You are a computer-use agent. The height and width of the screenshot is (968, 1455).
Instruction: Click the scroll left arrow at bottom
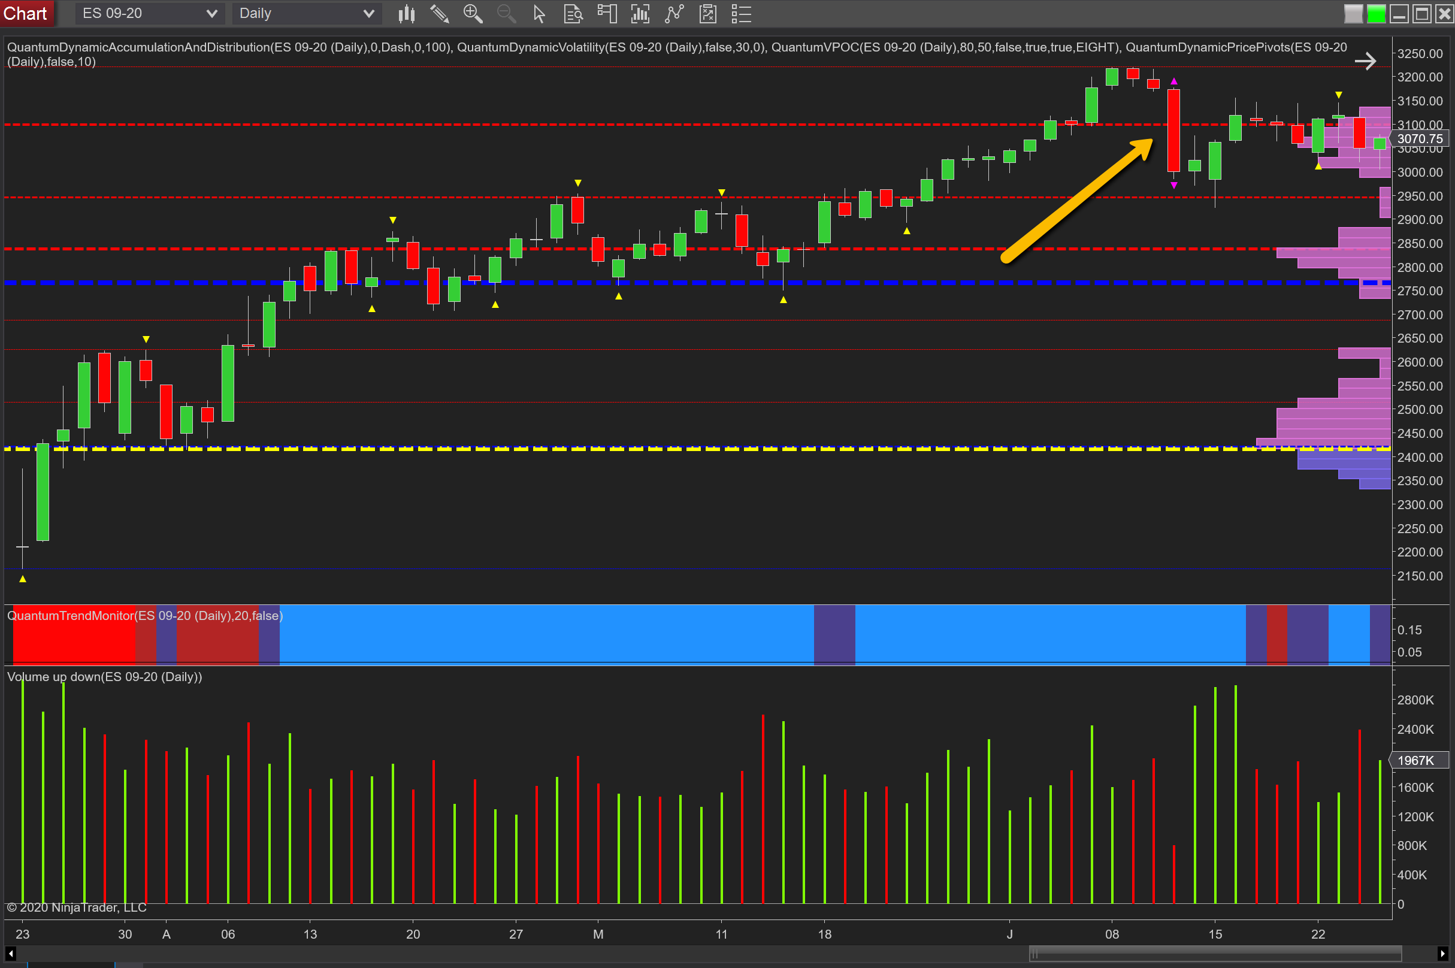(11, 954)
